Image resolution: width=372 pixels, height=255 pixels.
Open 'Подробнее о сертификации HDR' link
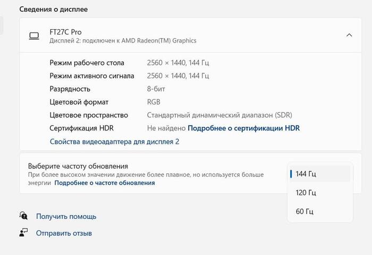[x=244, y=128]
